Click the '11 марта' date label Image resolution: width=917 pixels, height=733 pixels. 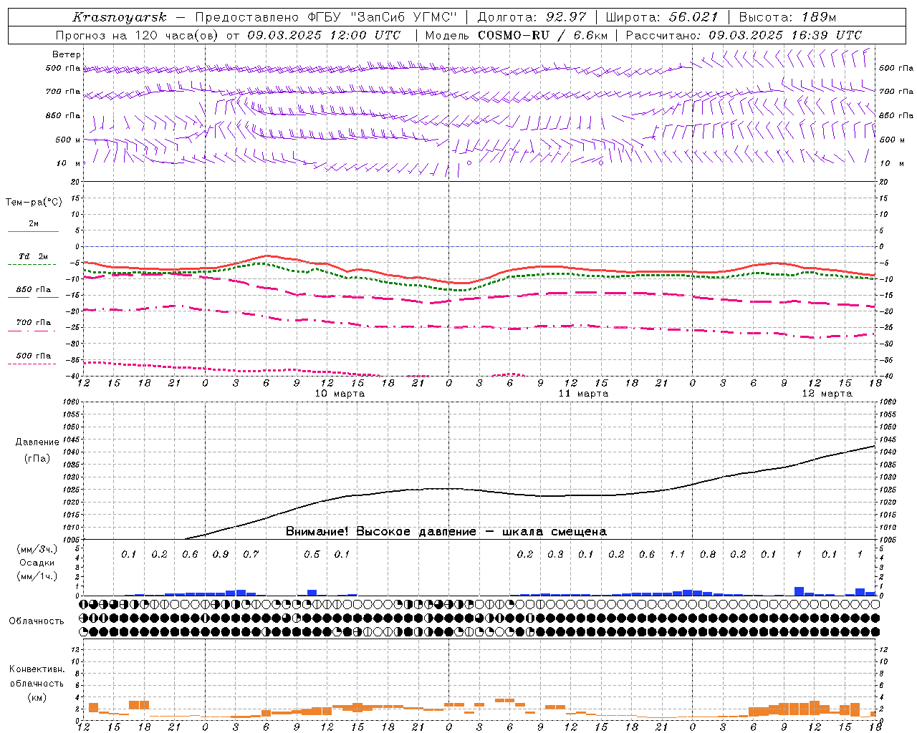point(583,393)
